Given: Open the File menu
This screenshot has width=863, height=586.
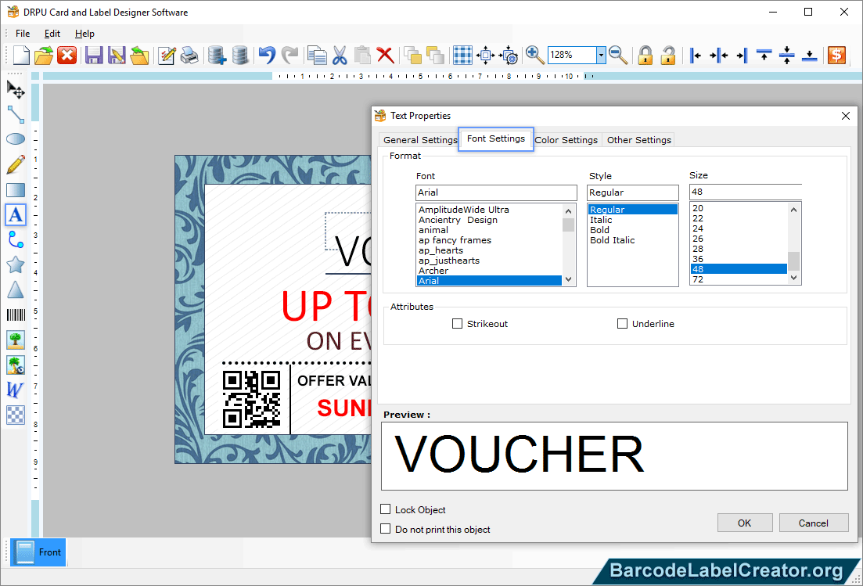Looking at the screenshot, I should click(23, 34).
